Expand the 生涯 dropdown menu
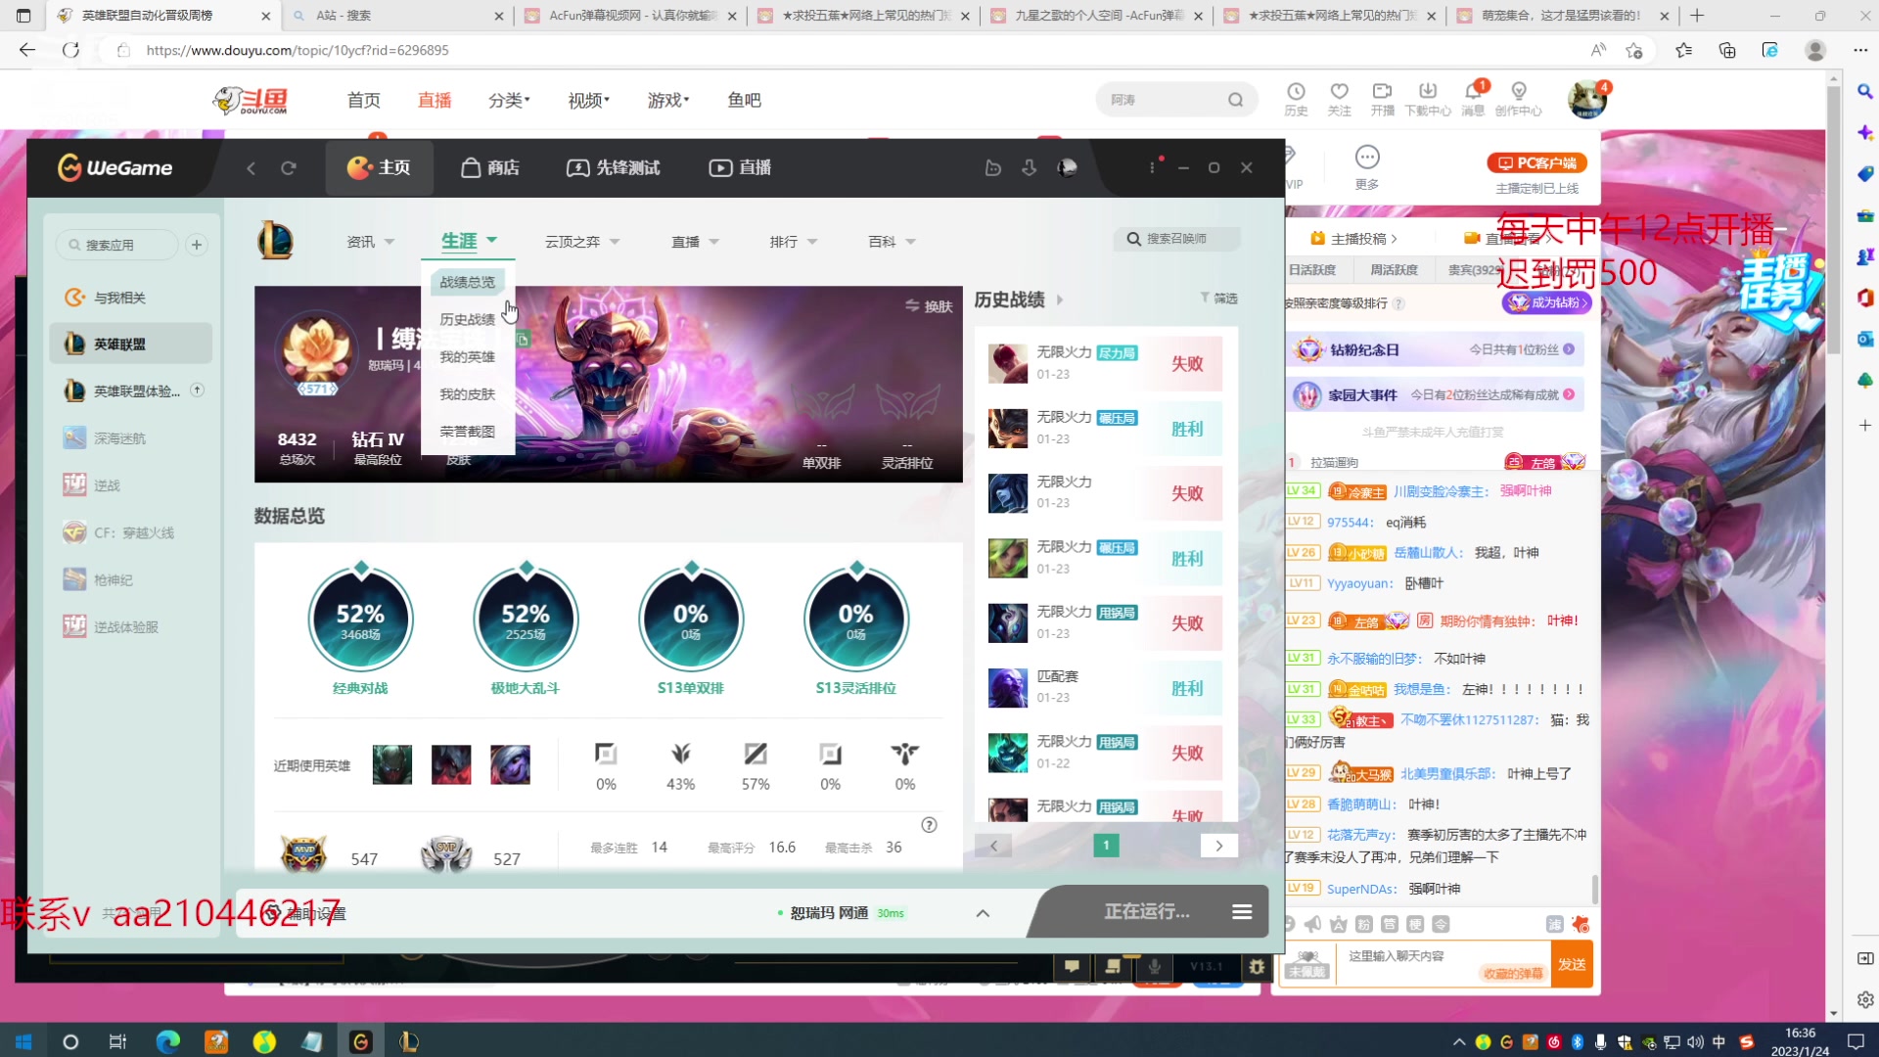 coord(469,241)
